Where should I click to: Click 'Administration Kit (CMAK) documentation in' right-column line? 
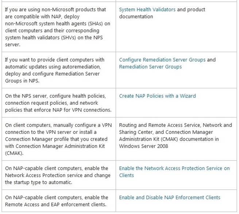169,139
